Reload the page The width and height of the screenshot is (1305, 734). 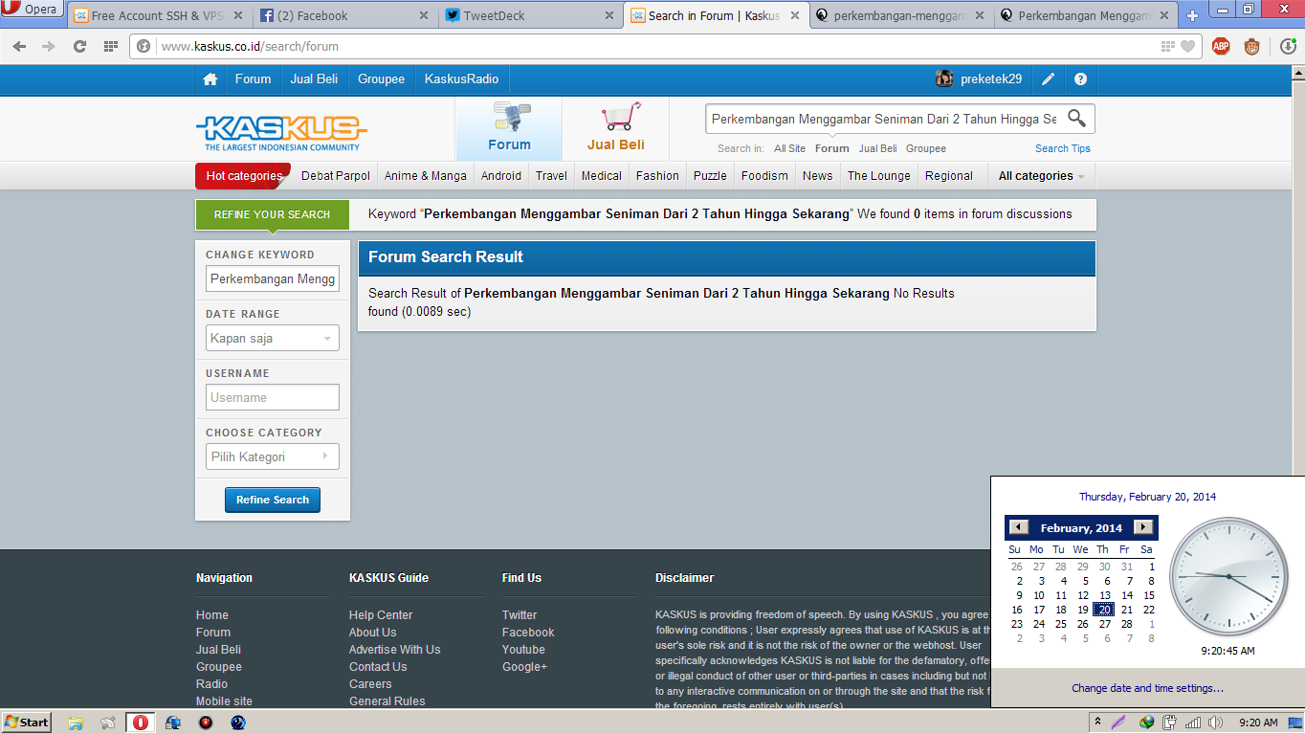point(79,46)
